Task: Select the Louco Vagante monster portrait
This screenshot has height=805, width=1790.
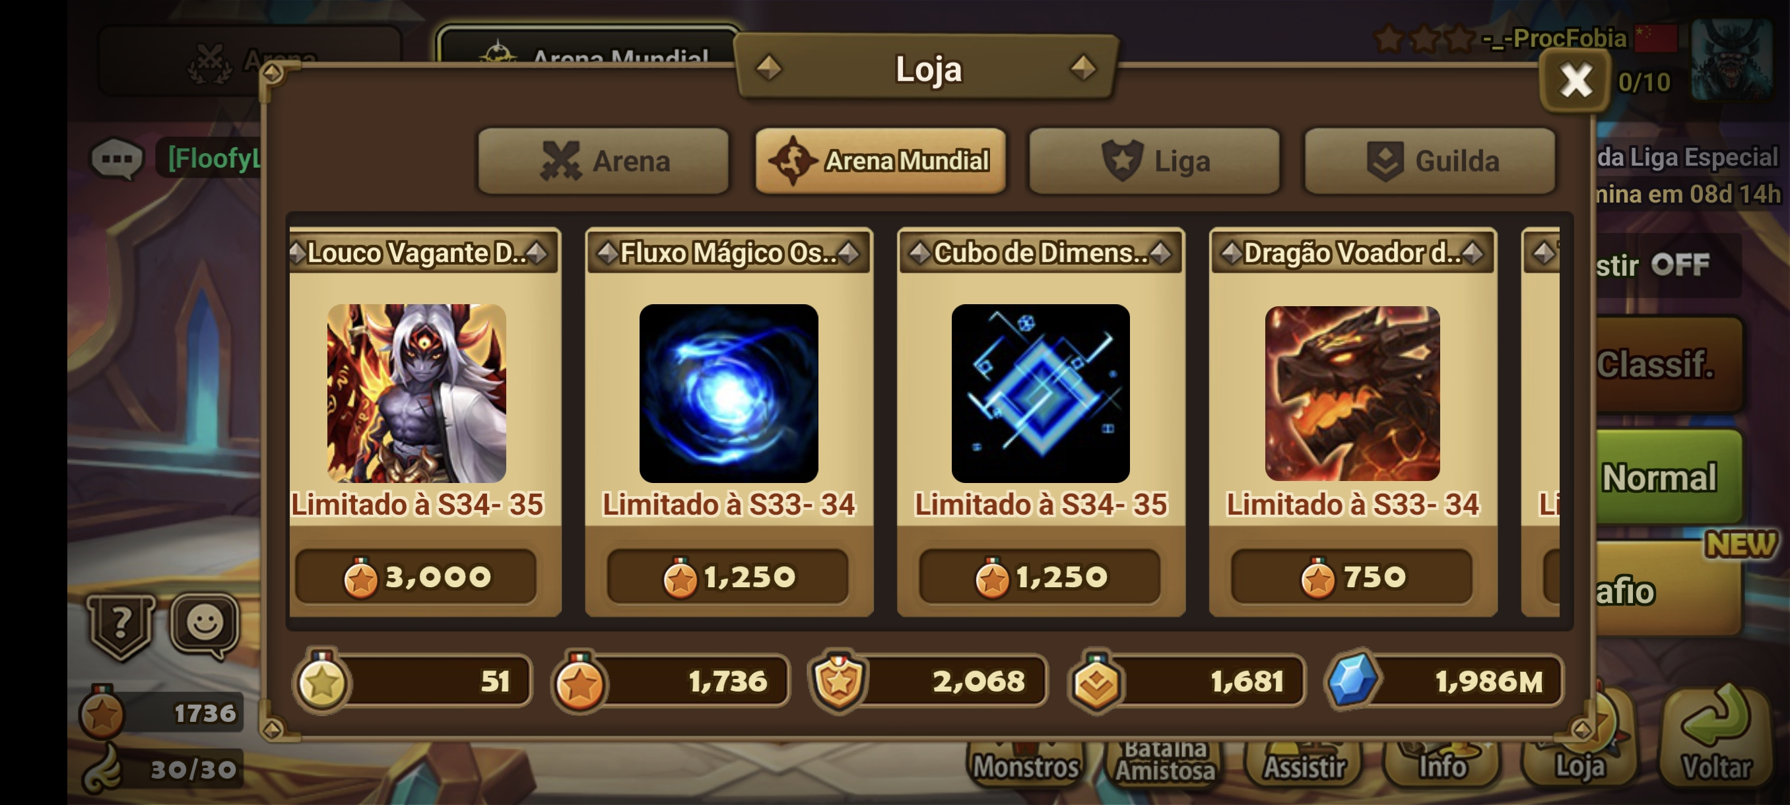Action: [x=416, y=393]
